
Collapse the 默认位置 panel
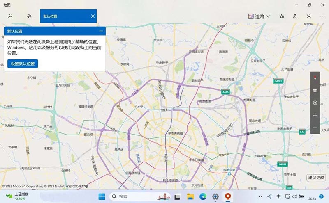tap(101, 31)
